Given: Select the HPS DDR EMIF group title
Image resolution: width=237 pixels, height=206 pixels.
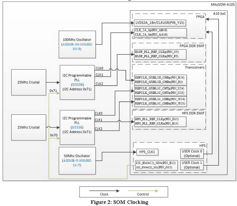Looking at the screenshot, I should tap(193, 113).
